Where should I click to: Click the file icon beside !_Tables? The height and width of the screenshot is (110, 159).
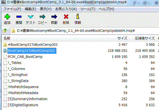coord(5,63)
